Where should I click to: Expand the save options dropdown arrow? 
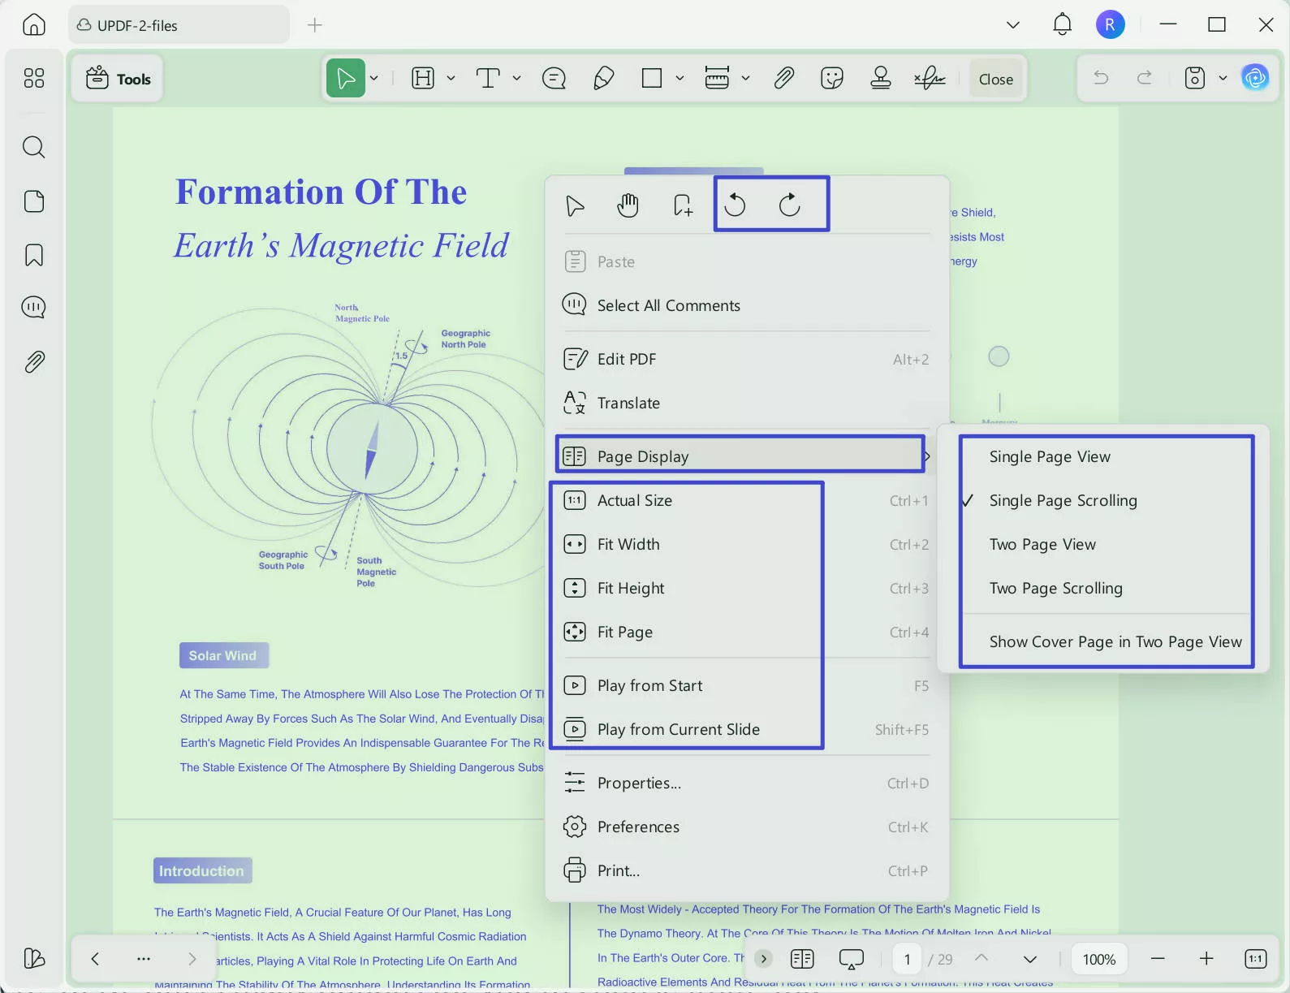click(x=1223, y=79)
